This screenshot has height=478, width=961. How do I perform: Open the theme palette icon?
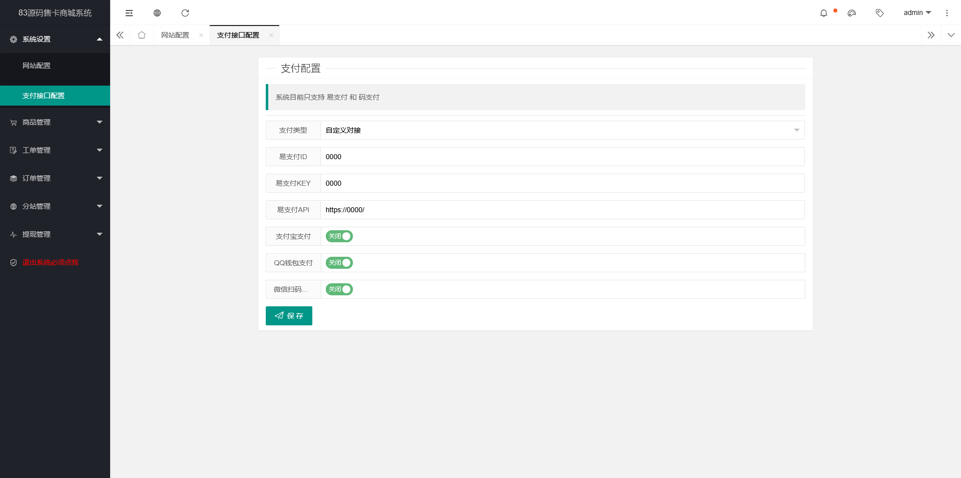pyautogui.click(x=851, y=13)
